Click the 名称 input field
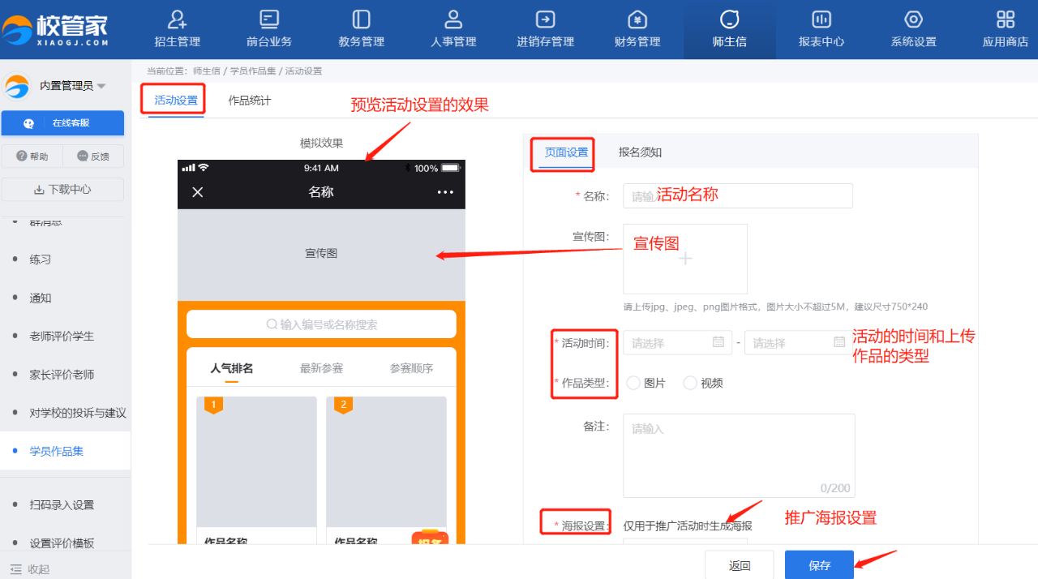Image resolution: width=1038 pixels, height=579 pixels. tap(737, 195)
